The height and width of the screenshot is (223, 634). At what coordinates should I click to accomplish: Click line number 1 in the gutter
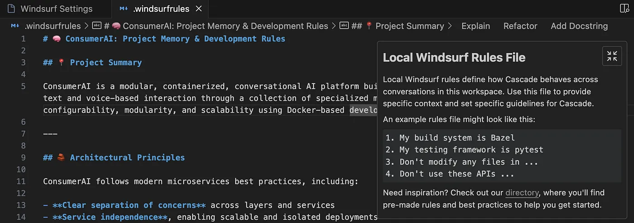23,39
